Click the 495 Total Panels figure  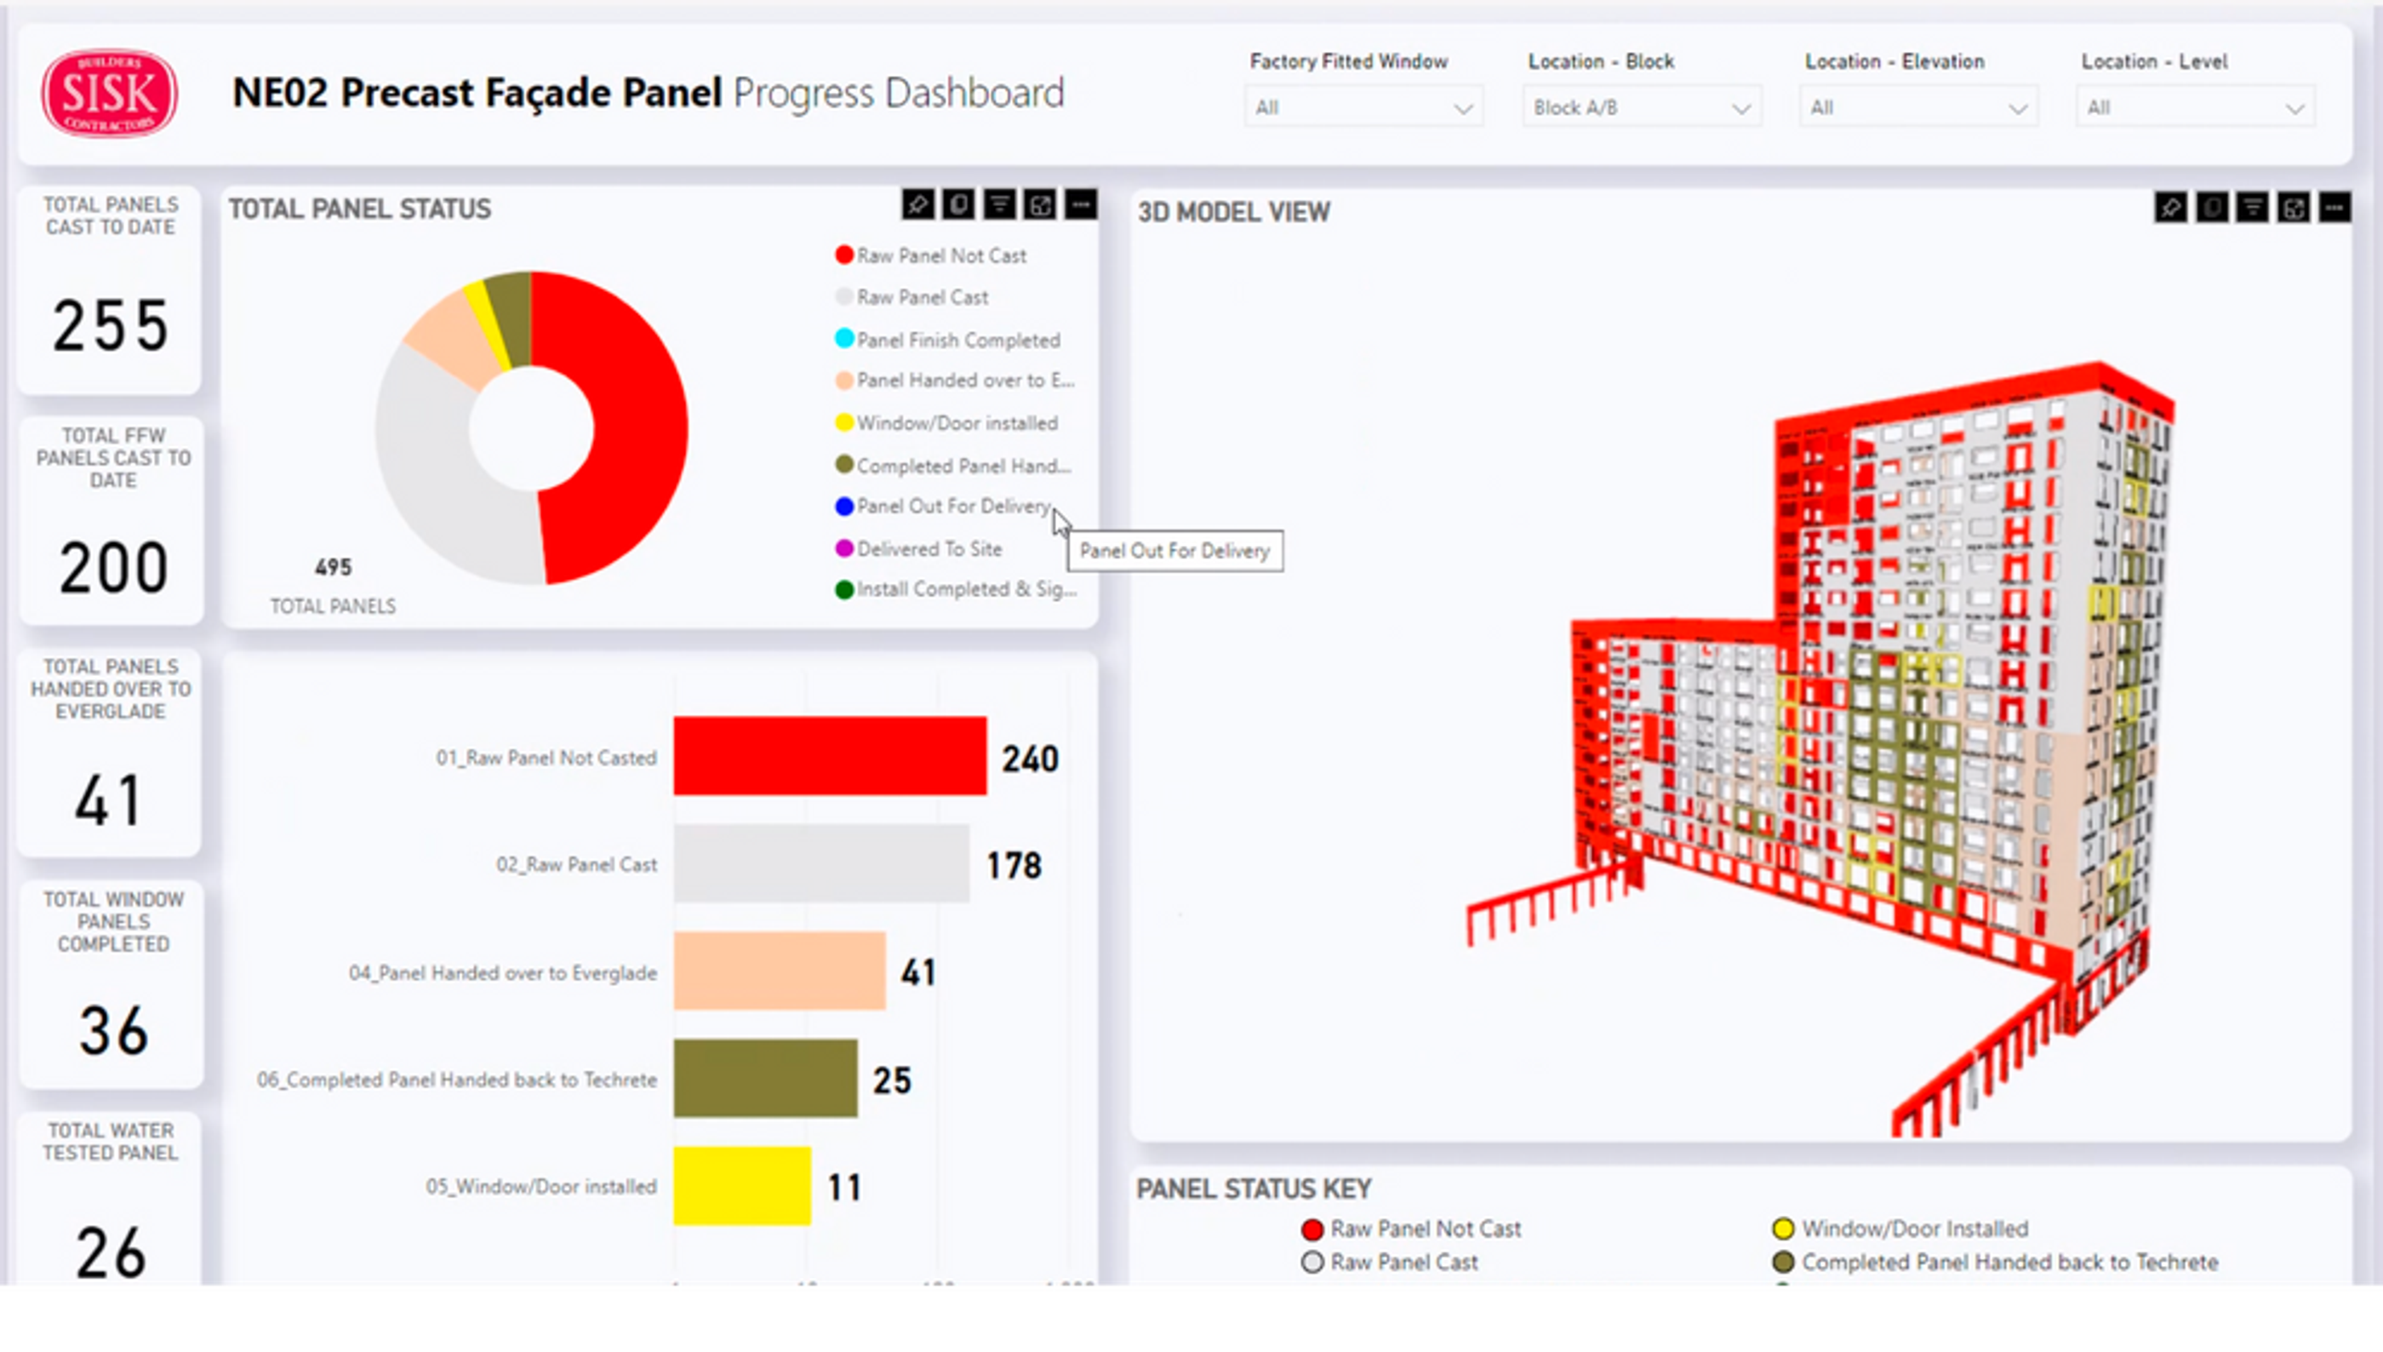[x=333, y=567]
